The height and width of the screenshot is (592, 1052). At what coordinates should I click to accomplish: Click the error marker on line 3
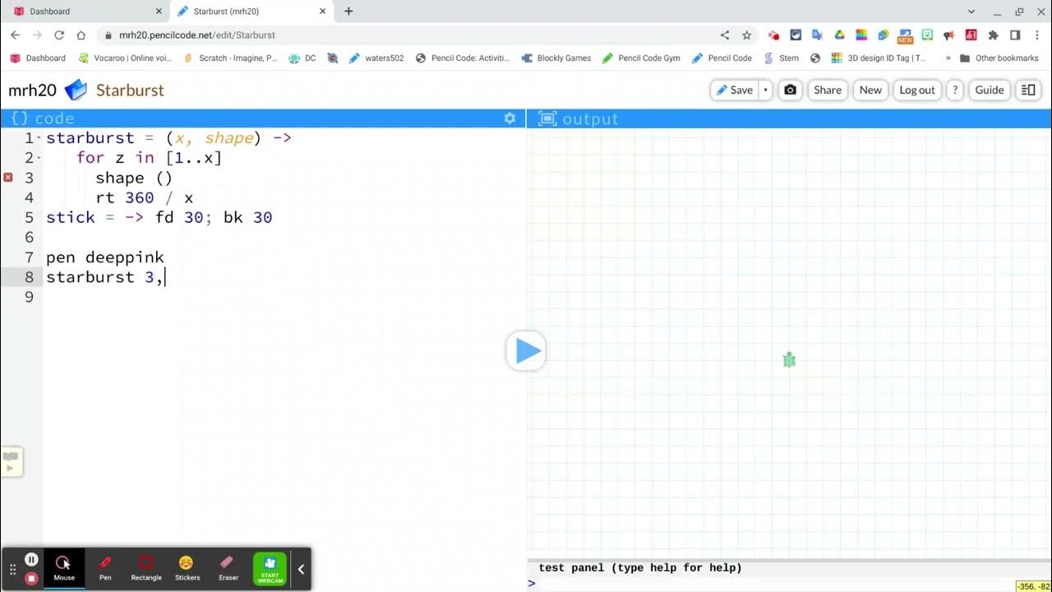(8, 178)
